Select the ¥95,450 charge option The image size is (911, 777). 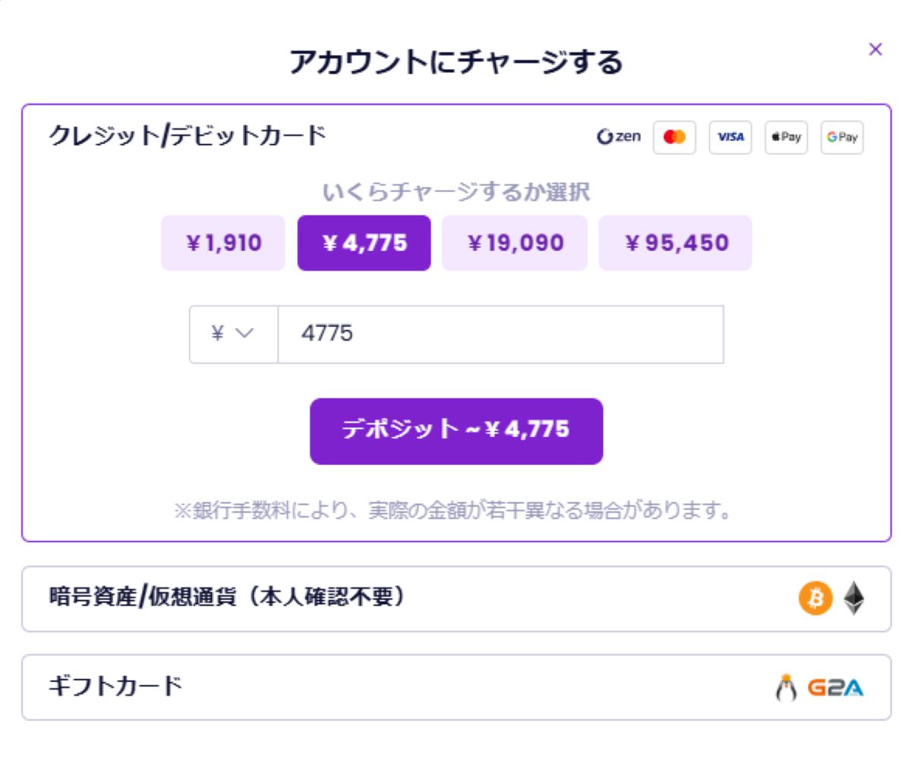[x=676, y=242]
